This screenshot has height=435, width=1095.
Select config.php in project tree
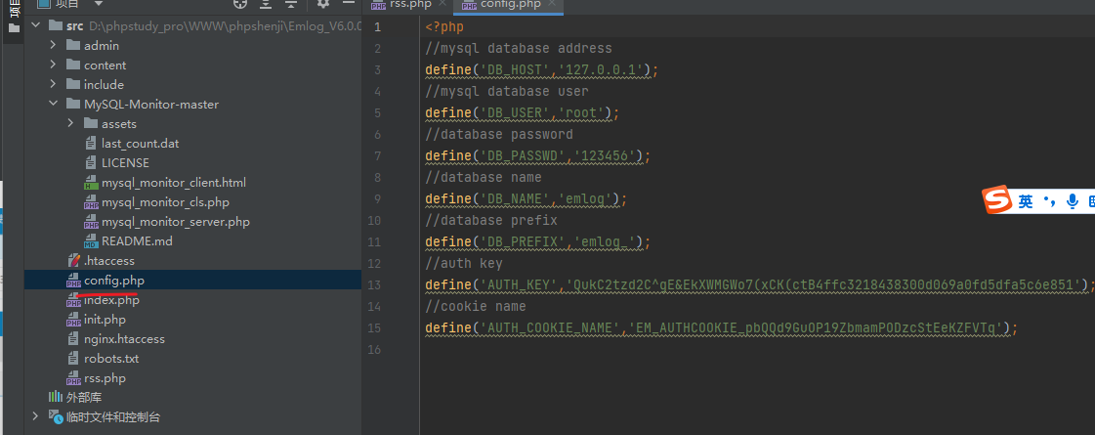click(x=114, y=281)
